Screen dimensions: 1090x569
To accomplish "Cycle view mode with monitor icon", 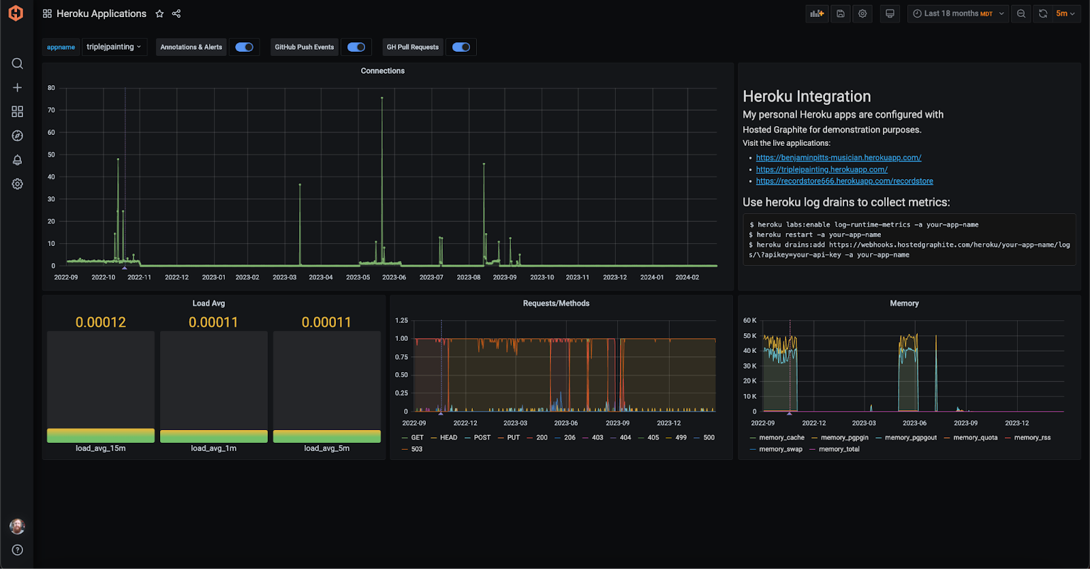I will tap(890, 14).
